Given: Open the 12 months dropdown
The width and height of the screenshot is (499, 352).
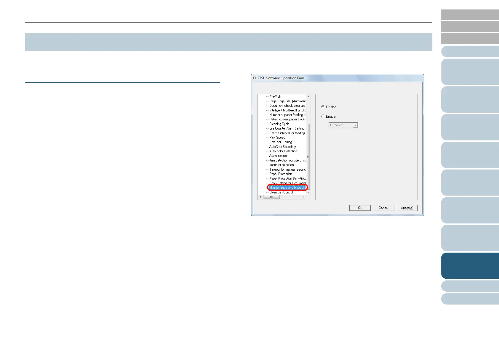Looking at the screenshot, I should tap(343, 125).
